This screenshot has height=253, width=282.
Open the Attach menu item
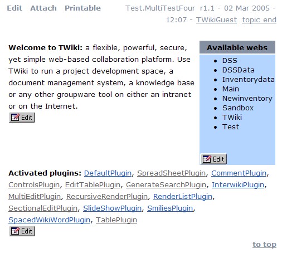coord(43,8)
